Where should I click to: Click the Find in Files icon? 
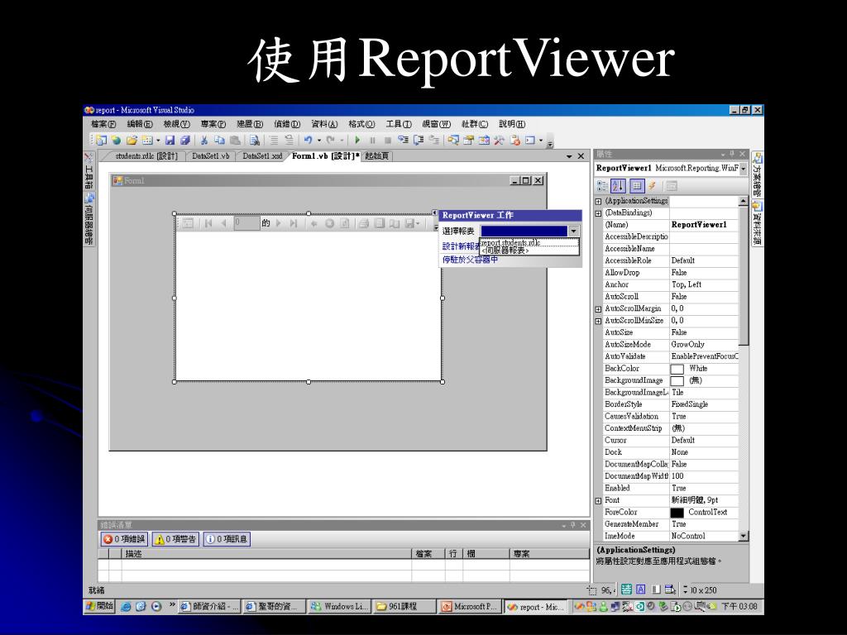(x=255, y=141)
